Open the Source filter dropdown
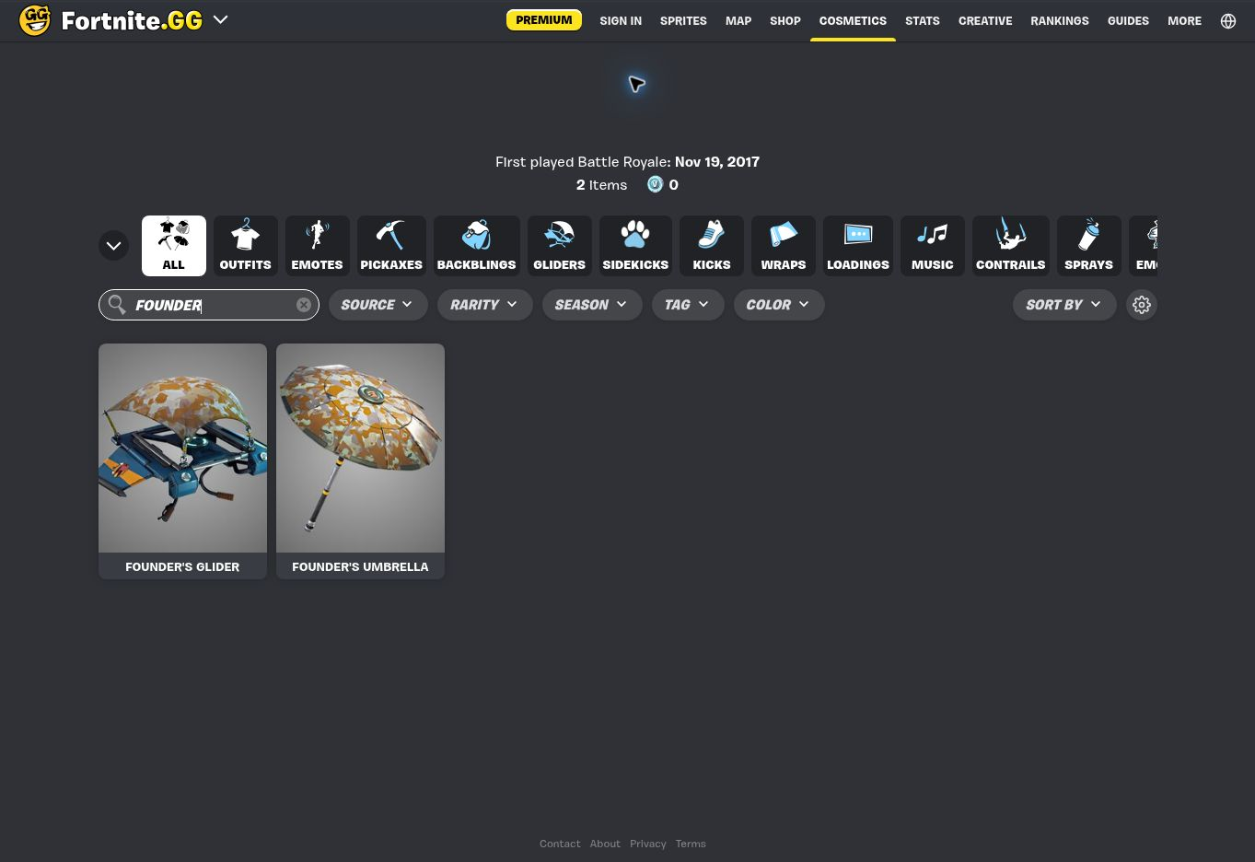1255x862 pixels. click(378, 305)
